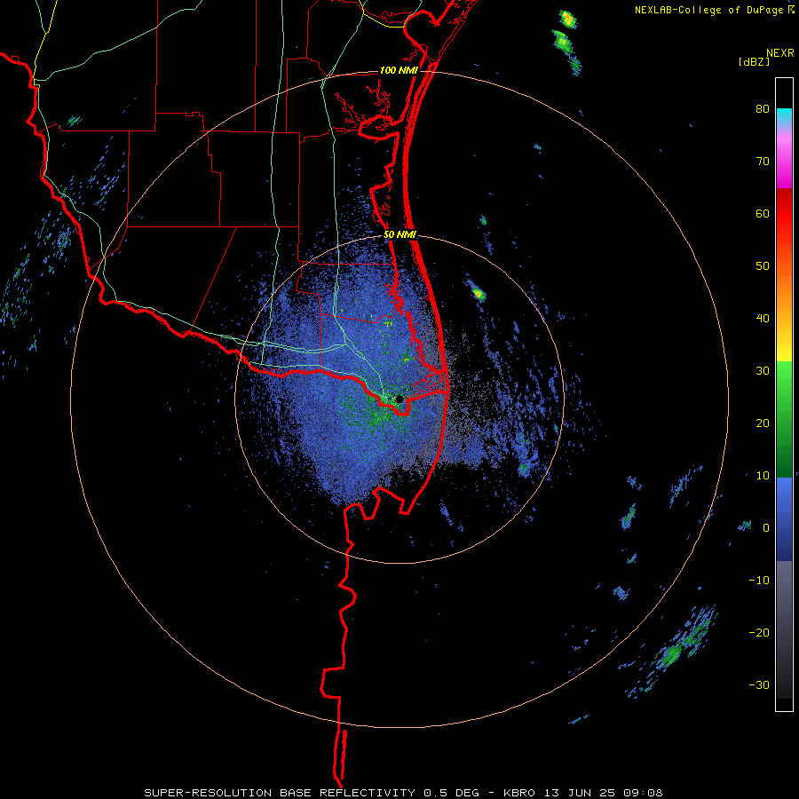Click SUPER-RESOLUTION BASE REFLECTIVITY caption text
The width and height of the screenshot is (799, 799).
click(x=280, y=793)
